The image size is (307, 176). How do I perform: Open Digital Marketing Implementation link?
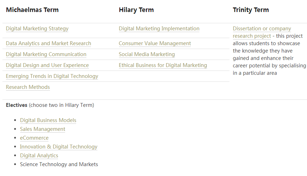pos(159,29)
